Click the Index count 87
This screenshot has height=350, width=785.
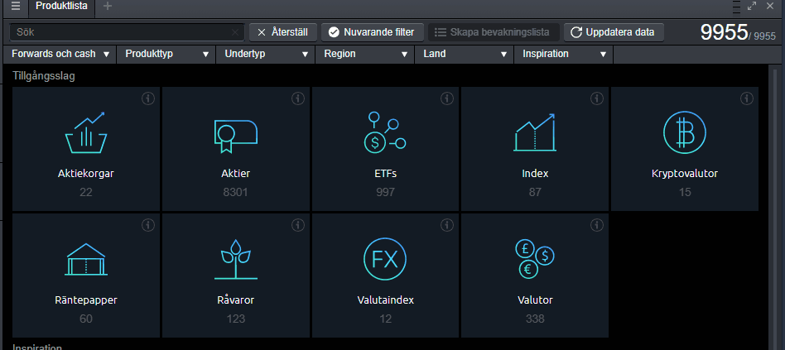click(535, 192)
